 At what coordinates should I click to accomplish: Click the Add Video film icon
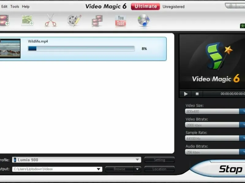click(x=4, y=20)
